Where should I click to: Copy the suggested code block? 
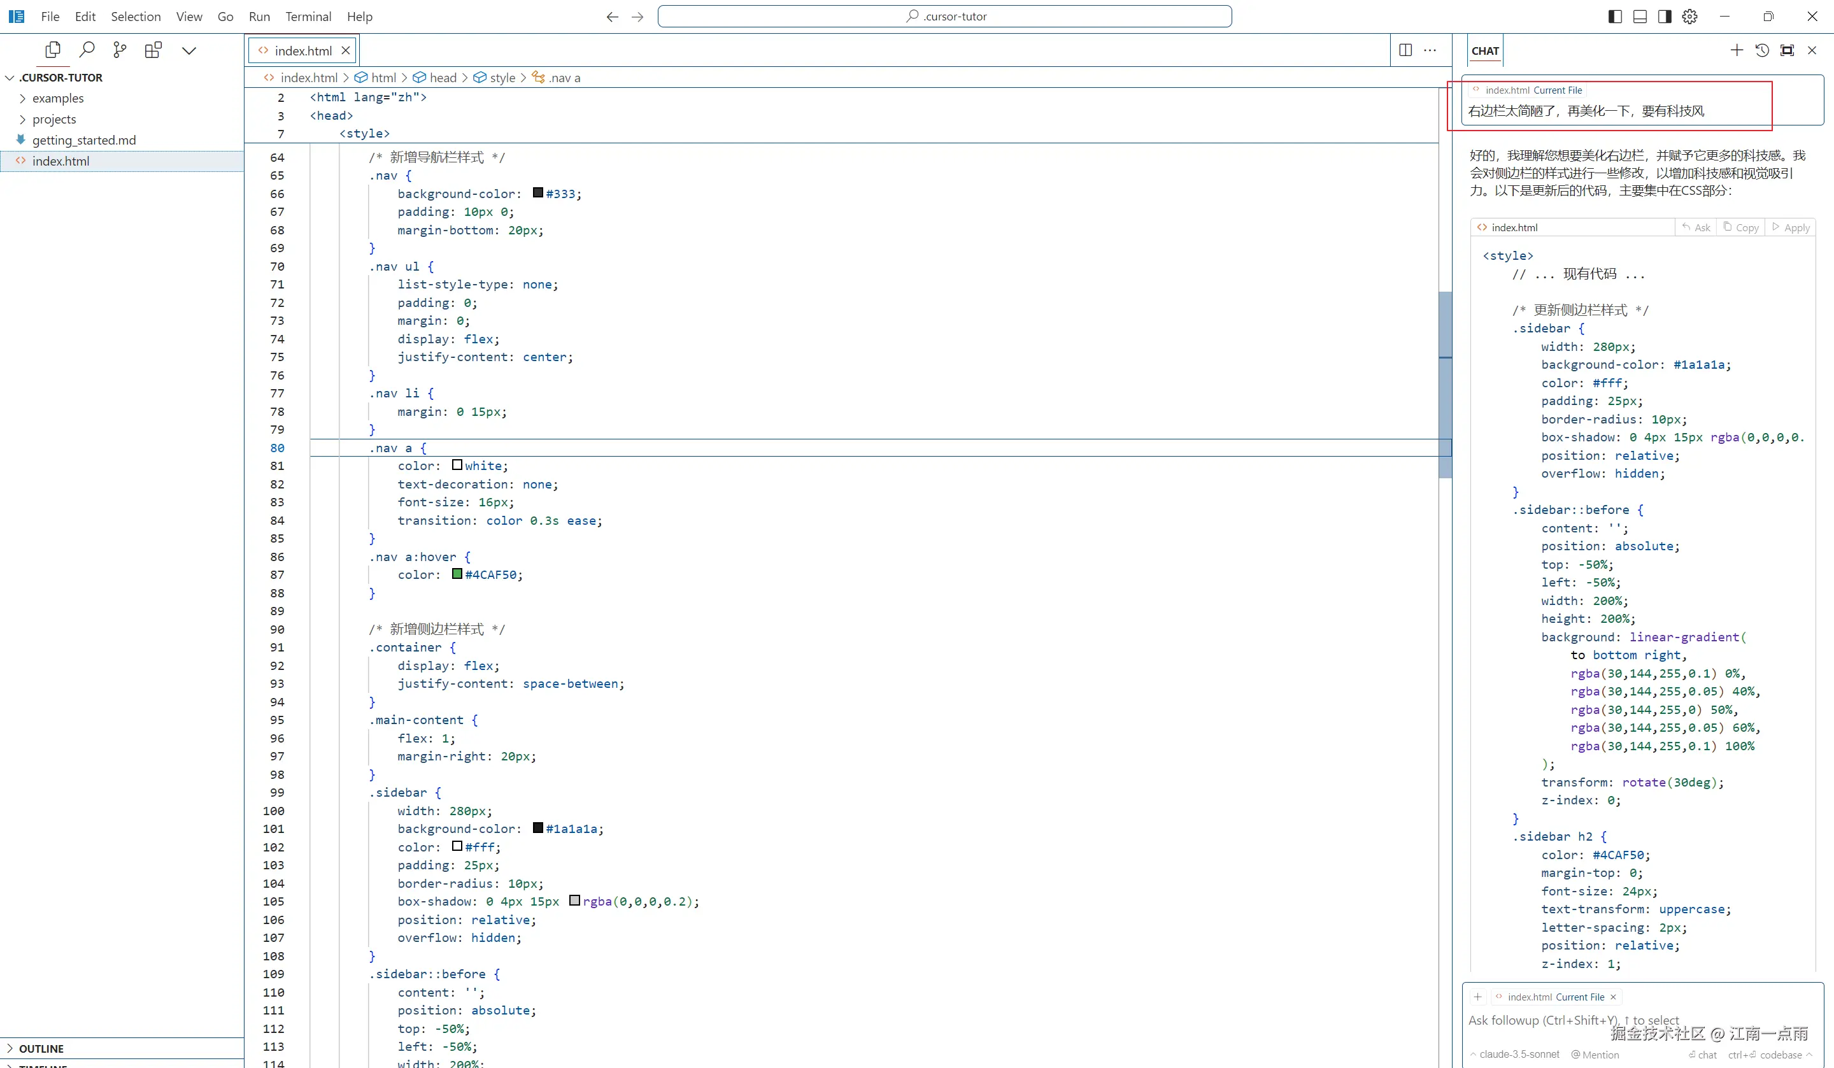point(1741,227)
